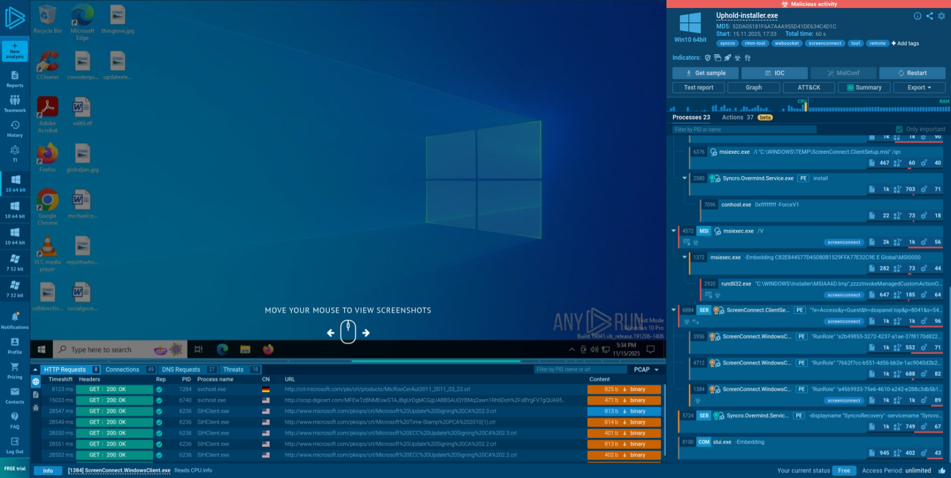Image resolution: width=951 pixels, height=478 pixels.
Task: Collapse process 6884 ScreenConnect.ClientService tree
Action: coord(674,310)
